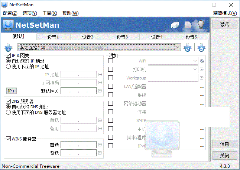Switch to the 设置2 tab

pos(88,37)
